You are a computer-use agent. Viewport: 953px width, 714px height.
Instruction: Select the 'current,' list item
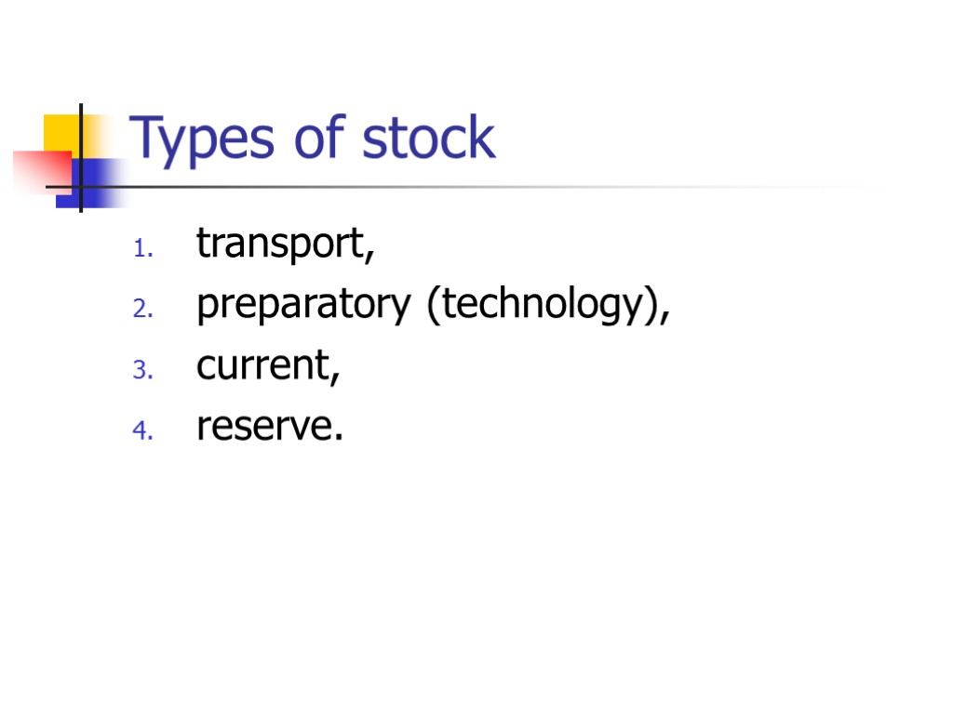[x=268, y=366]
